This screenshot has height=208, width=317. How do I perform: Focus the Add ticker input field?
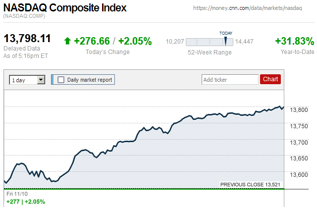230,79
